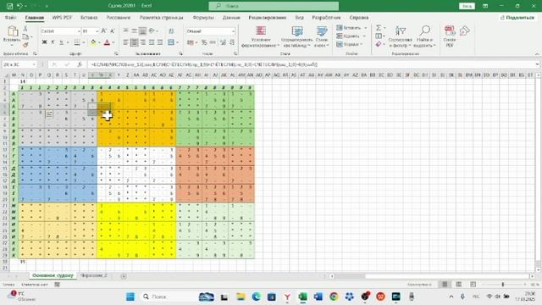Open Sort and Filter
542x305 pixels.
point(400,36)
